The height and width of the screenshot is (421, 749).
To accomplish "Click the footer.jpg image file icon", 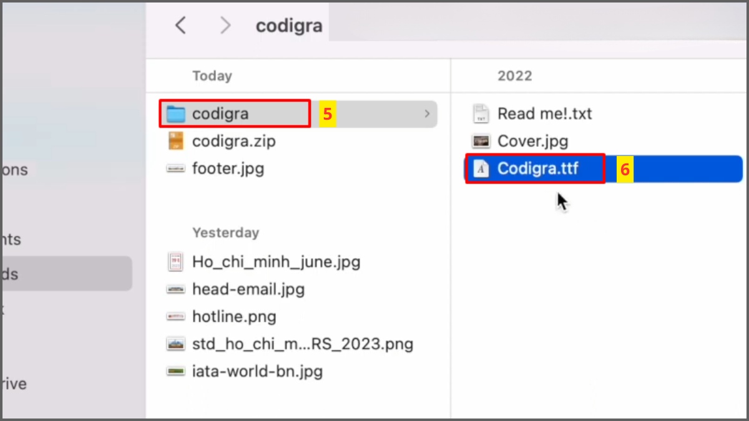I will [175, 168].
